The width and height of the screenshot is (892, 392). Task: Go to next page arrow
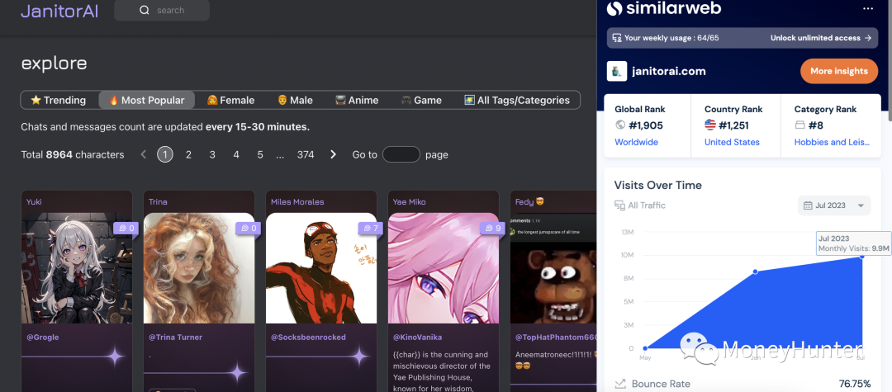[x=334, y=154]
